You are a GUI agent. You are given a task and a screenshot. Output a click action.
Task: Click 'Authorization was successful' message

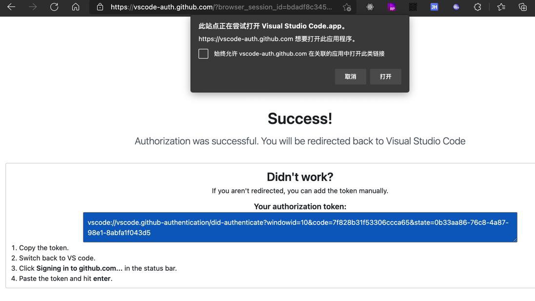(x=300, y=141)
